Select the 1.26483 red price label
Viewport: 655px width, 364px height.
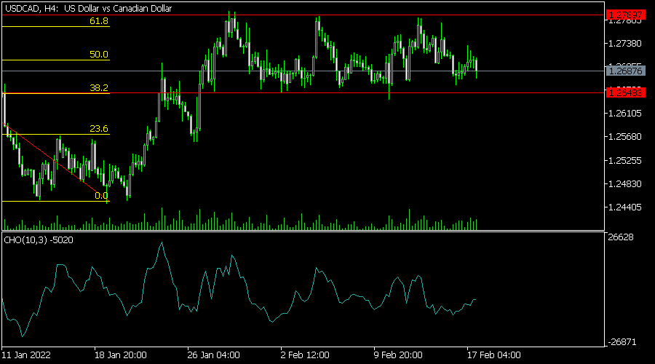pos(625,92)
